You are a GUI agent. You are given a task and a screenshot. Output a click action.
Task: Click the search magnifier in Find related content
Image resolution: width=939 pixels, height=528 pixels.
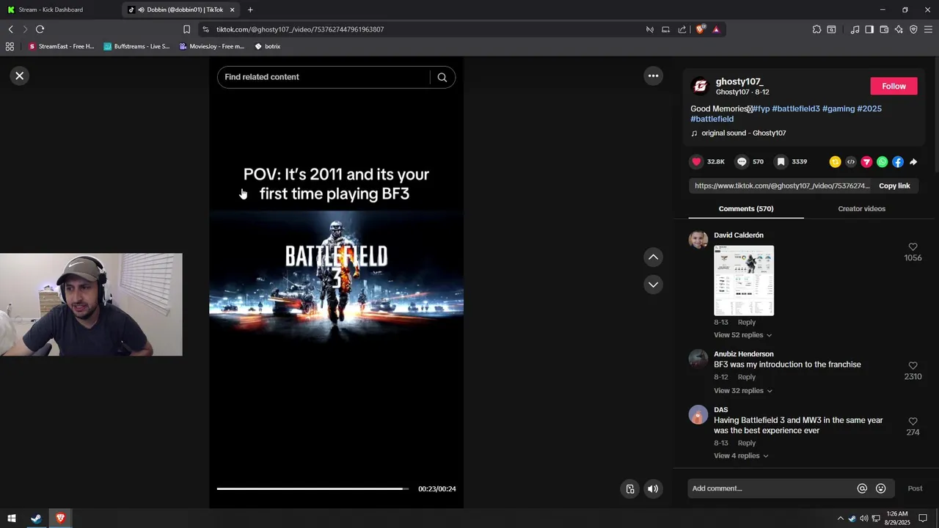(442, 77)
